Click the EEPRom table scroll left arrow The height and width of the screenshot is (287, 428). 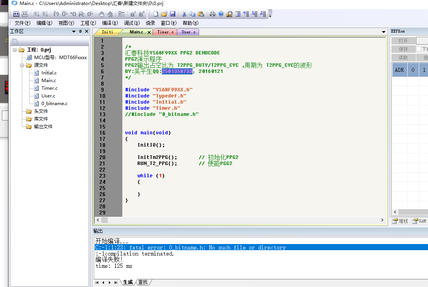pos(395,212)
